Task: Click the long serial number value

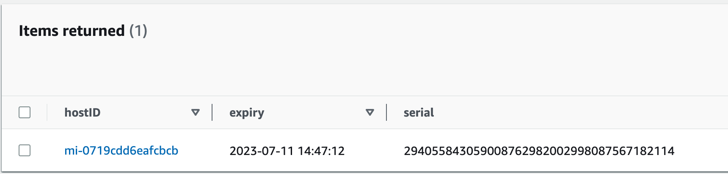Action: tap(539, 151)
